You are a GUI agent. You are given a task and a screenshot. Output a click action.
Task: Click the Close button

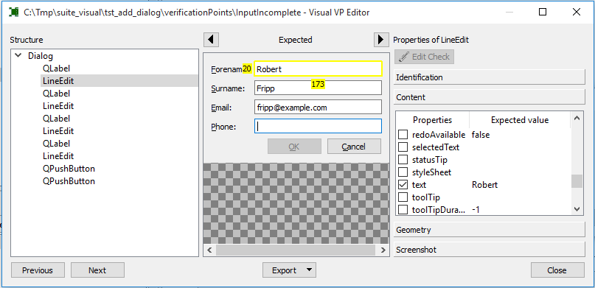click(x=557, y=270)
